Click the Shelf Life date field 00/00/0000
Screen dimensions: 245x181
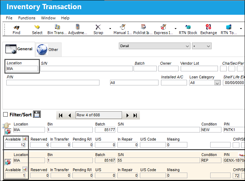[234, 83]
